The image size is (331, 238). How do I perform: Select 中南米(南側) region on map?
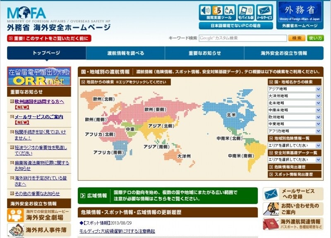tap(241, 156)
